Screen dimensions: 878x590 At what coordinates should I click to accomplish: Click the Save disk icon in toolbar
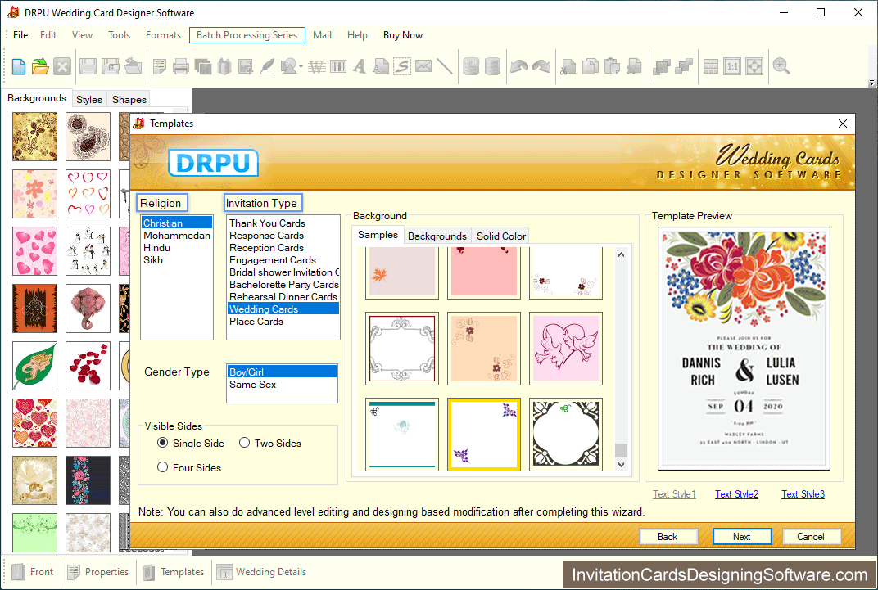(x=88, y=66)
